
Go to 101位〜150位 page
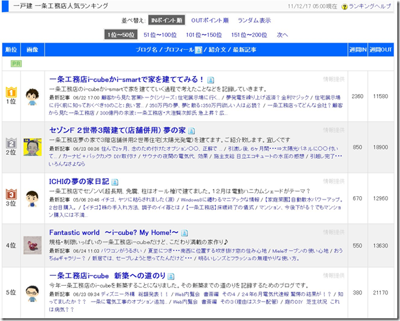click(203, 35)
